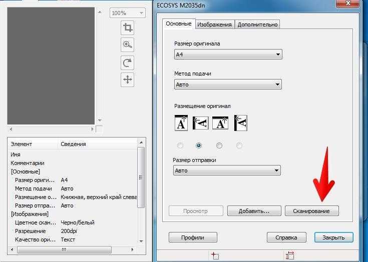
Task: Click the zoom magnifier tool icon
Action: coord(128,44)
